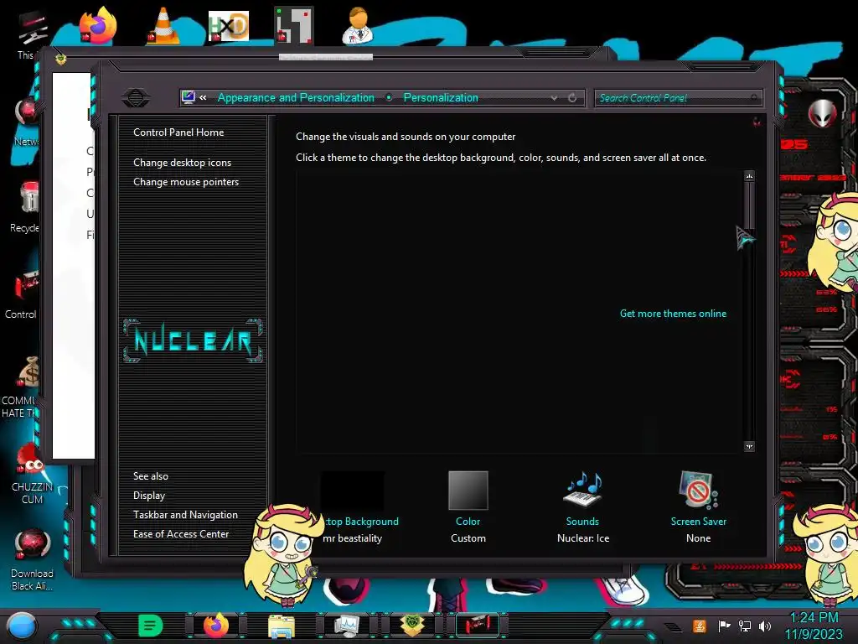Screen dimensions: 858x644
Task: Open the Display link under See also
Action: [149, 495]
